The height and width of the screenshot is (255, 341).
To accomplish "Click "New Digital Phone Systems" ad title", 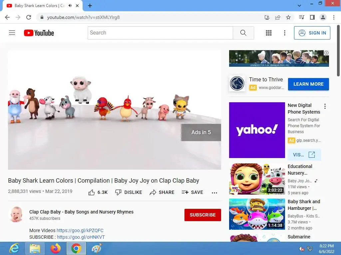I will (x=304, y=109).
